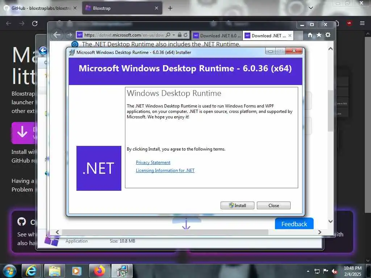Close the Bloxstrap Firefox tab

[x=157, y=8]
